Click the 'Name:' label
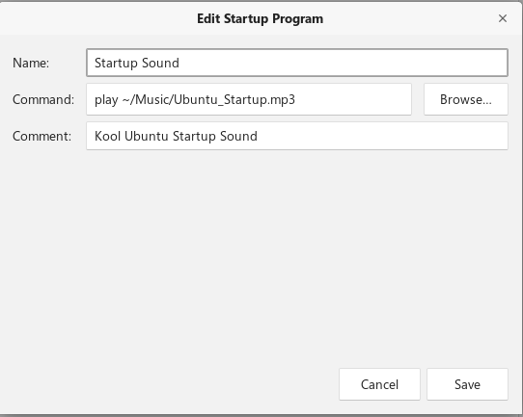This screenshot has height=417, width=523. coord(31,63)
